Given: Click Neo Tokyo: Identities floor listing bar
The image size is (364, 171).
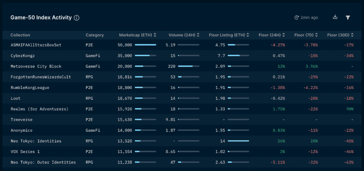Looking at the screenshot, I should point(238,141).
